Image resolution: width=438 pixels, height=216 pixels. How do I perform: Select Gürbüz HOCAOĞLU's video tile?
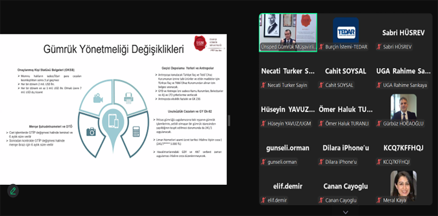pos(403,109)
